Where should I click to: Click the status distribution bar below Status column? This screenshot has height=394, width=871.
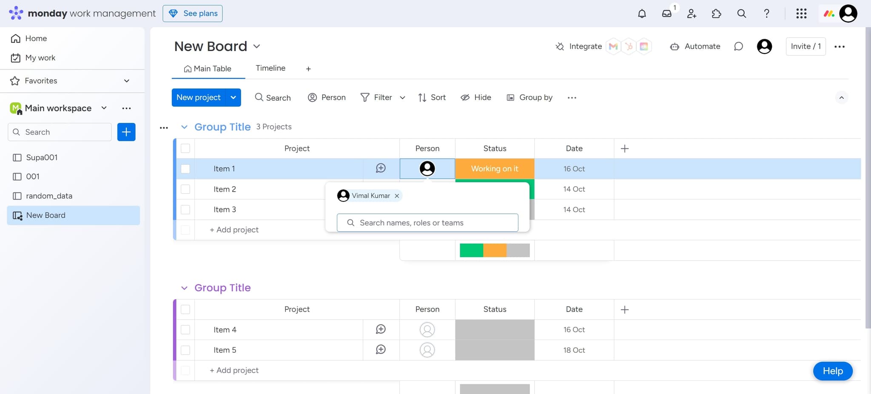tap(494, 250)
